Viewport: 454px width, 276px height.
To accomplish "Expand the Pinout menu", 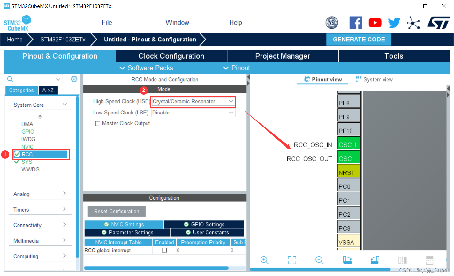I will 237,68.
